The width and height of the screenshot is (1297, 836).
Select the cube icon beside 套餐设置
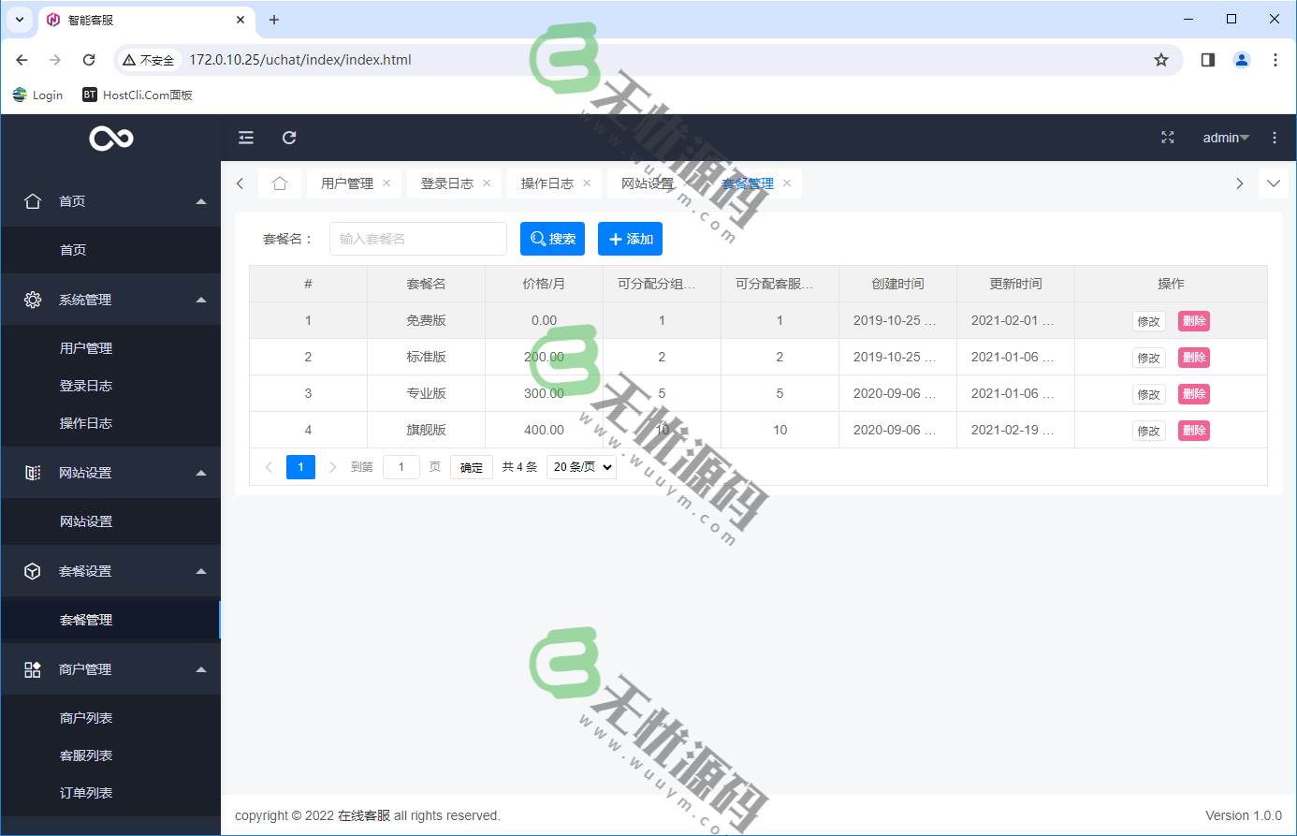(x=32, y=570)
